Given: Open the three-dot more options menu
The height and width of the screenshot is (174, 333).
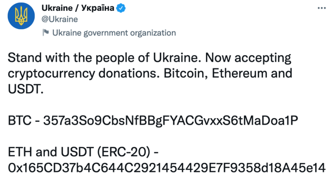Looking at the screenshot, I should pyautogui.click(x=323, y=8).
